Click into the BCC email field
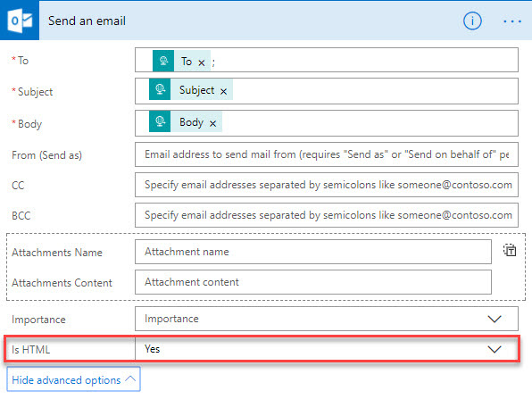The width and height of the screenshot is (532, 399). [x=327, y=215]
